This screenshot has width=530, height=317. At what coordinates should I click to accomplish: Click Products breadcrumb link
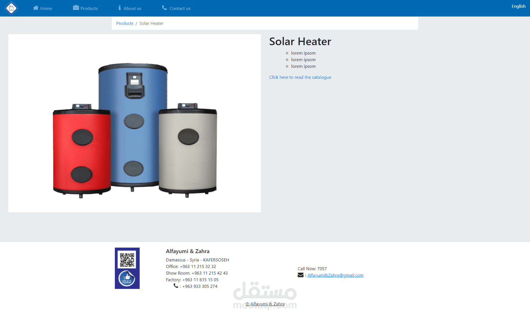coord(125,23)
